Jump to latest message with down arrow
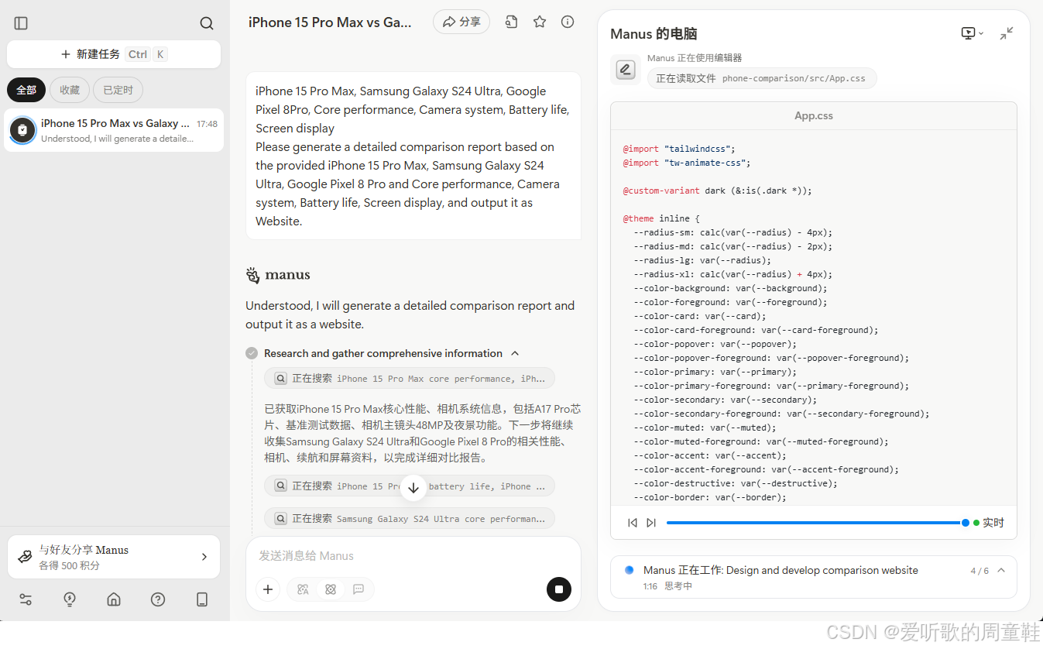1043x649 pixels. [x=413, y=488]
